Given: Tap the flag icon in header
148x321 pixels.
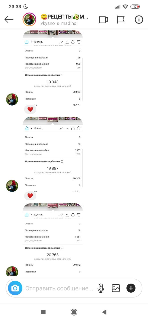Looking at the screenshot, I should [121, 20].
